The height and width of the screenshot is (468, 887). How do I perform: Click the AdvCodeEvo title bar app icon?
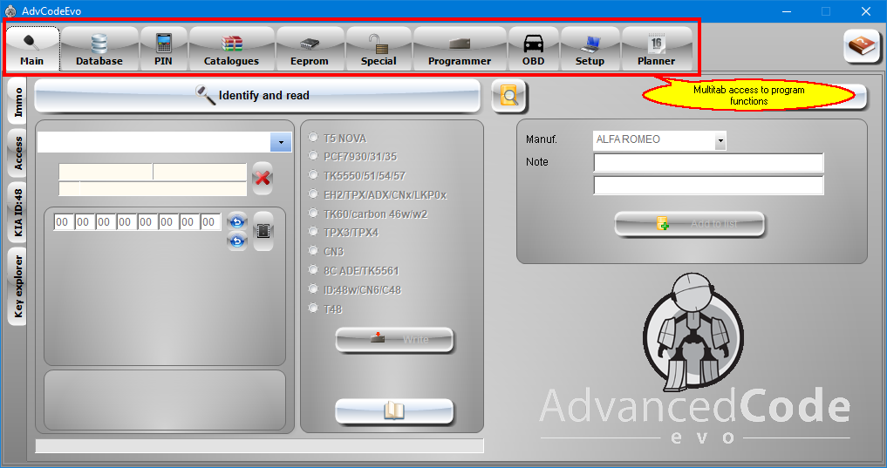pyautogui.click(x=10, y=10)
